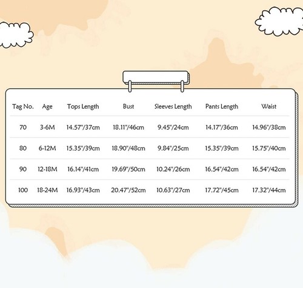Click the Sleeves Length header

pos(173,107)
